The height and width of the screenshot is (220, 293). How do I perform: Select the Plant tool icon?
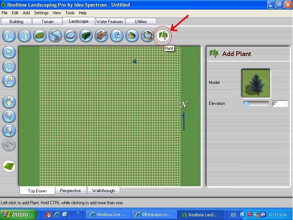click(163, 35)
